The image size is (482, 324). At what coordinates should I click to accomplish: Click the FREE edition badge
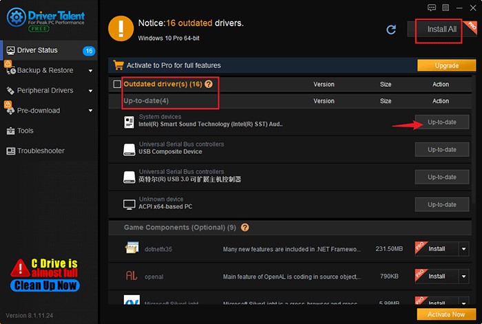[x=39, y=29]
